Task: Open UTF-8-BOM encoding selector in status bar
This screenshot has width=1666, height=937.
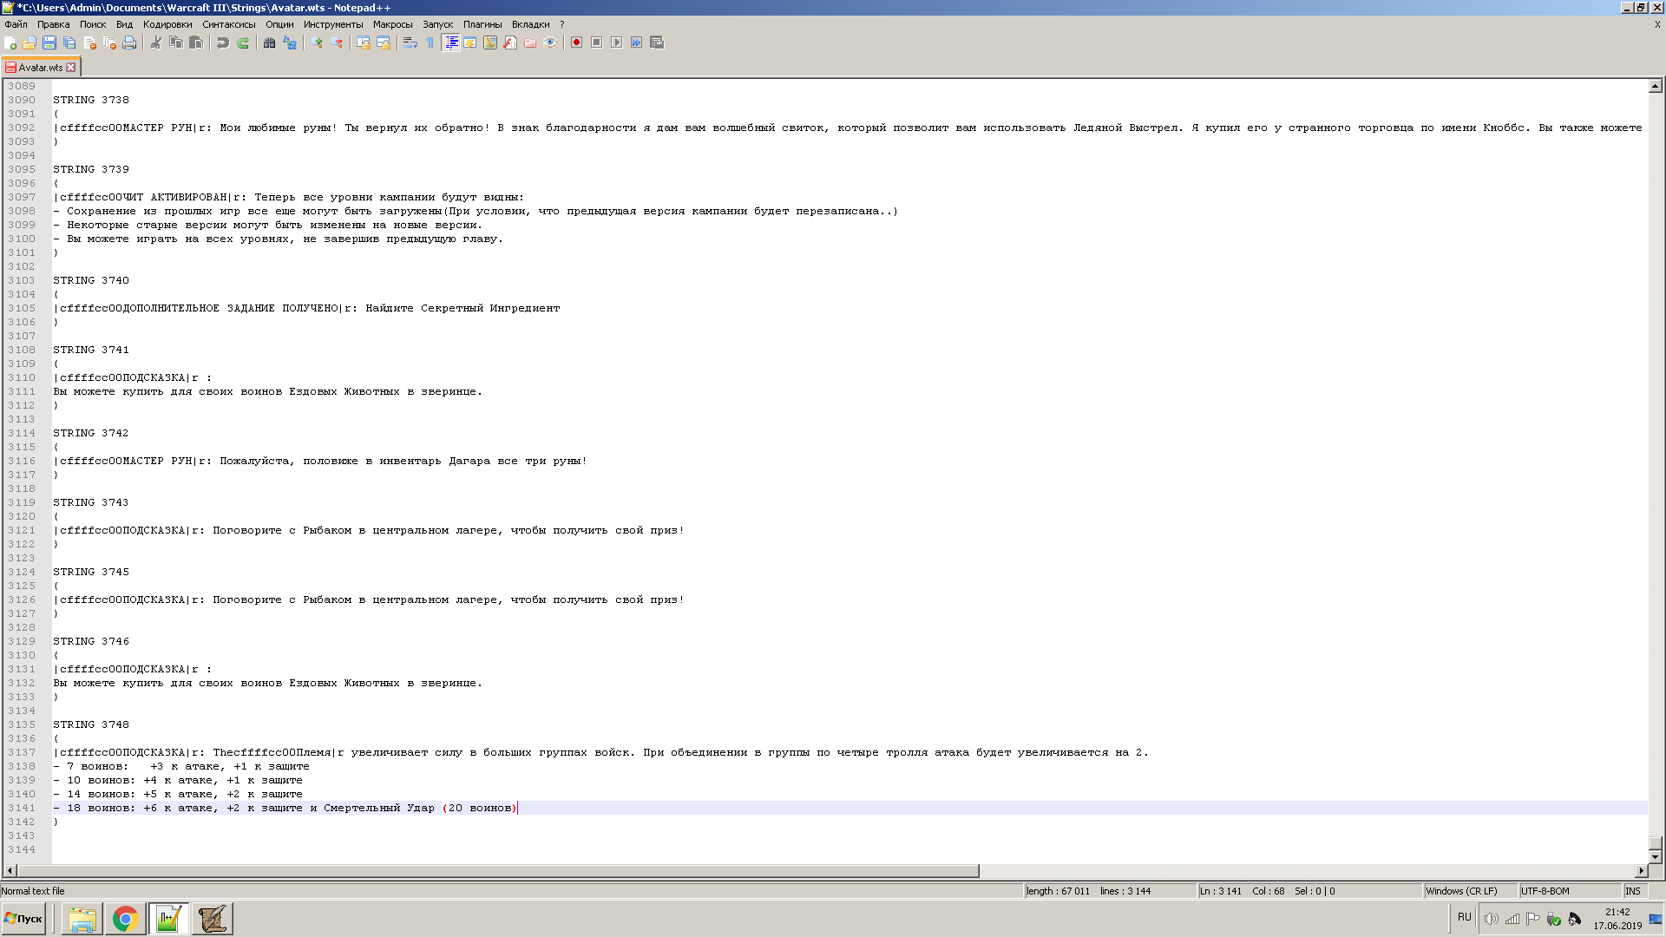Action: tap(1545, 891)
